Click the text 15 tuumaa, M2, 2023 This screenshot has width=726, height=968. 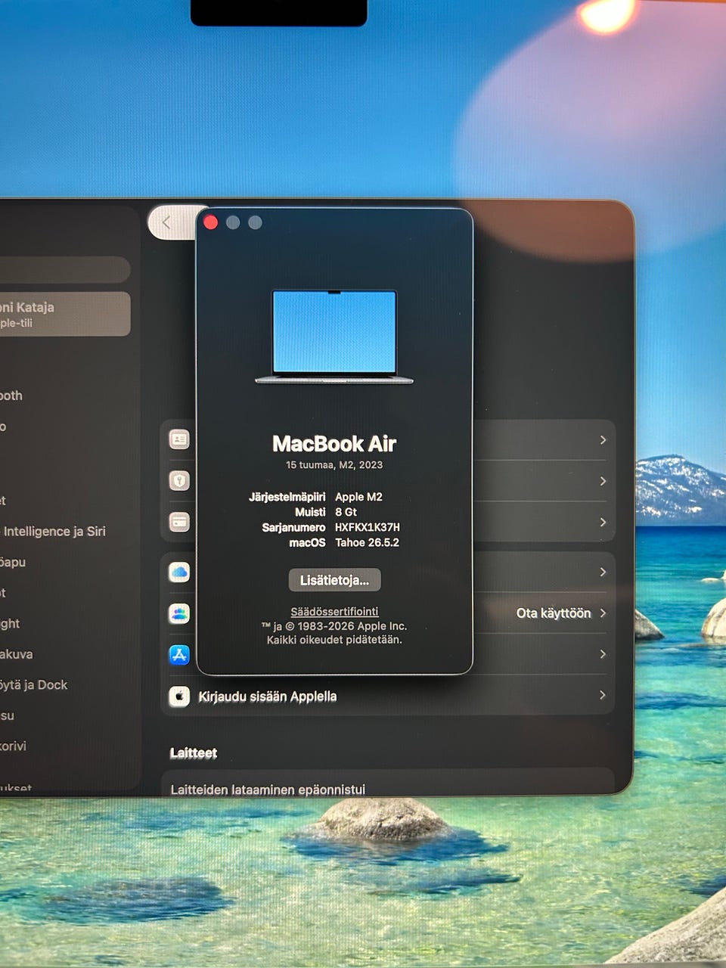point(334,465)
